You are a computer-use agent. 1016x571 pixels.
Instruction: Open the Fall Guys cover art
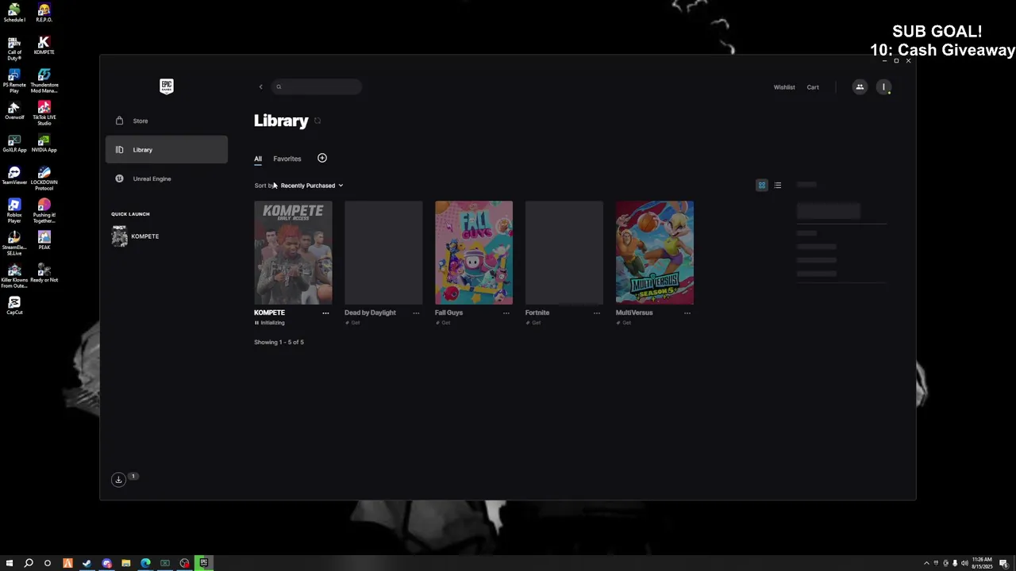(x=474, y=252)
